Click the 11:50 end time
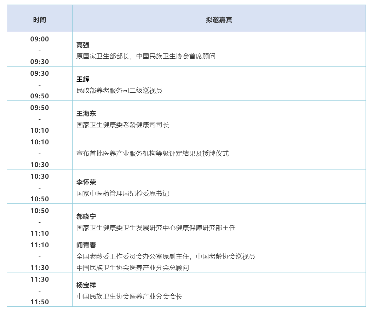The height and width of the screenshot is (311, 373). pos(40,302)
